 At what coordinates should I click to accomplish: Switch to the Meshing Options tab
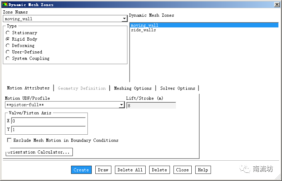tap(133, 88)
